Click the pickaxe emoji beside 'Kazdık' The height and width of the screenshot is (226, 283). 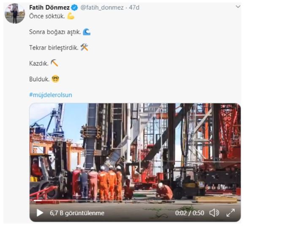[x=54, y=63]
